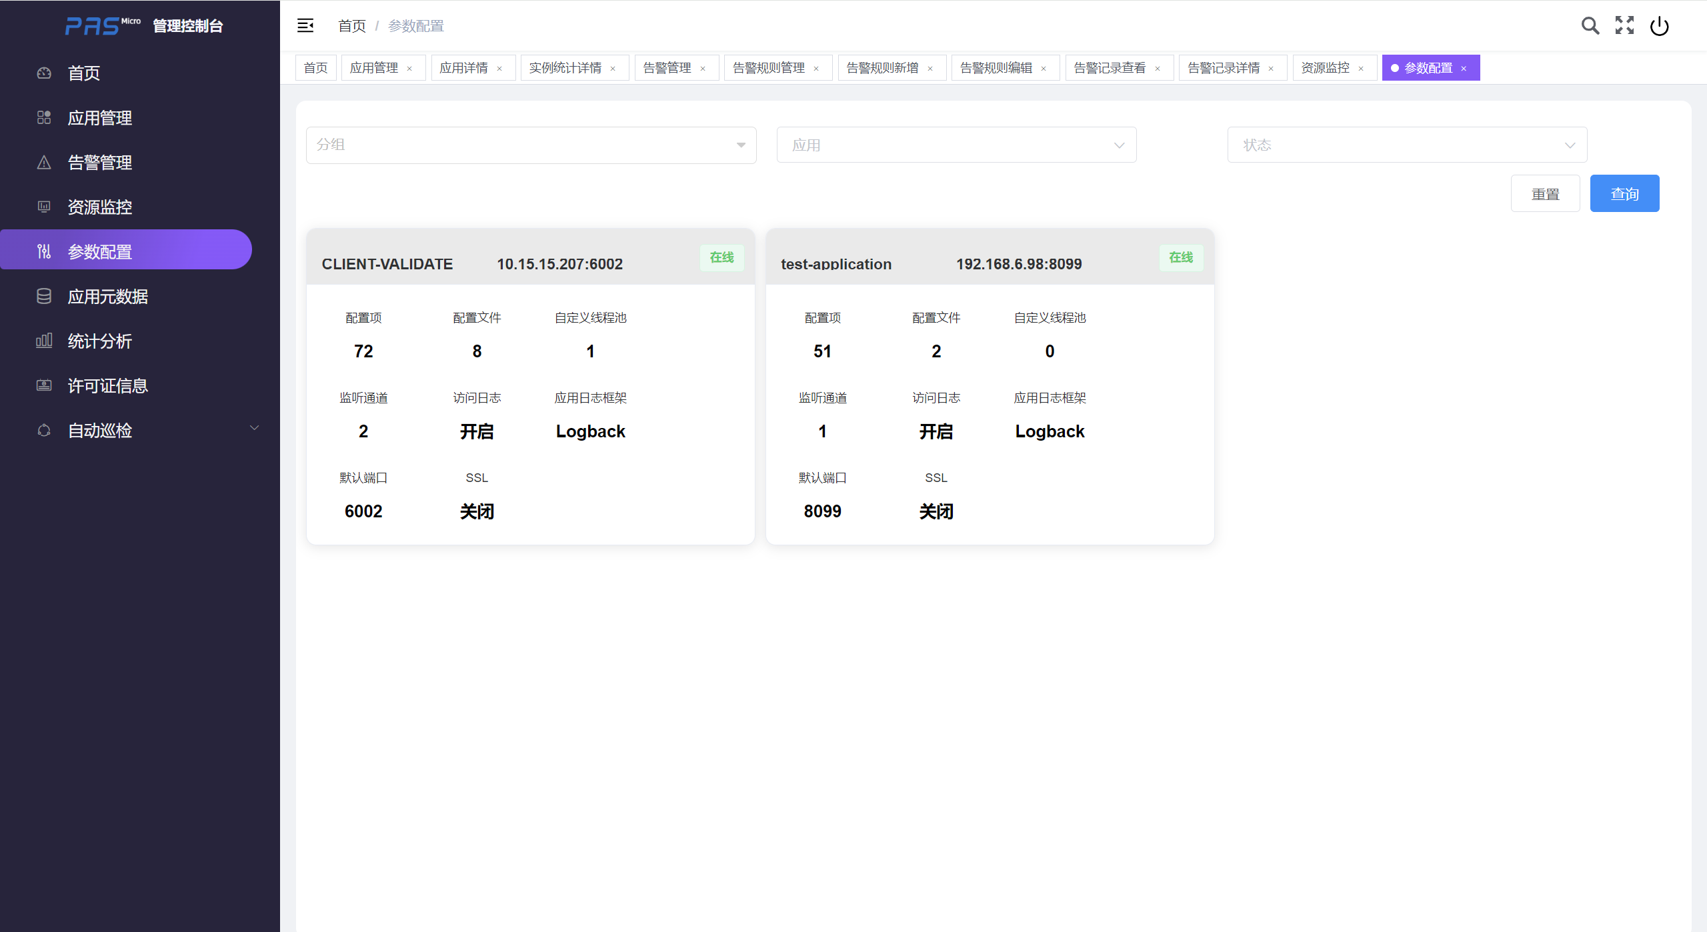
Task: Open the 应用 dropdown selector
Action: (x=956, y=145)
